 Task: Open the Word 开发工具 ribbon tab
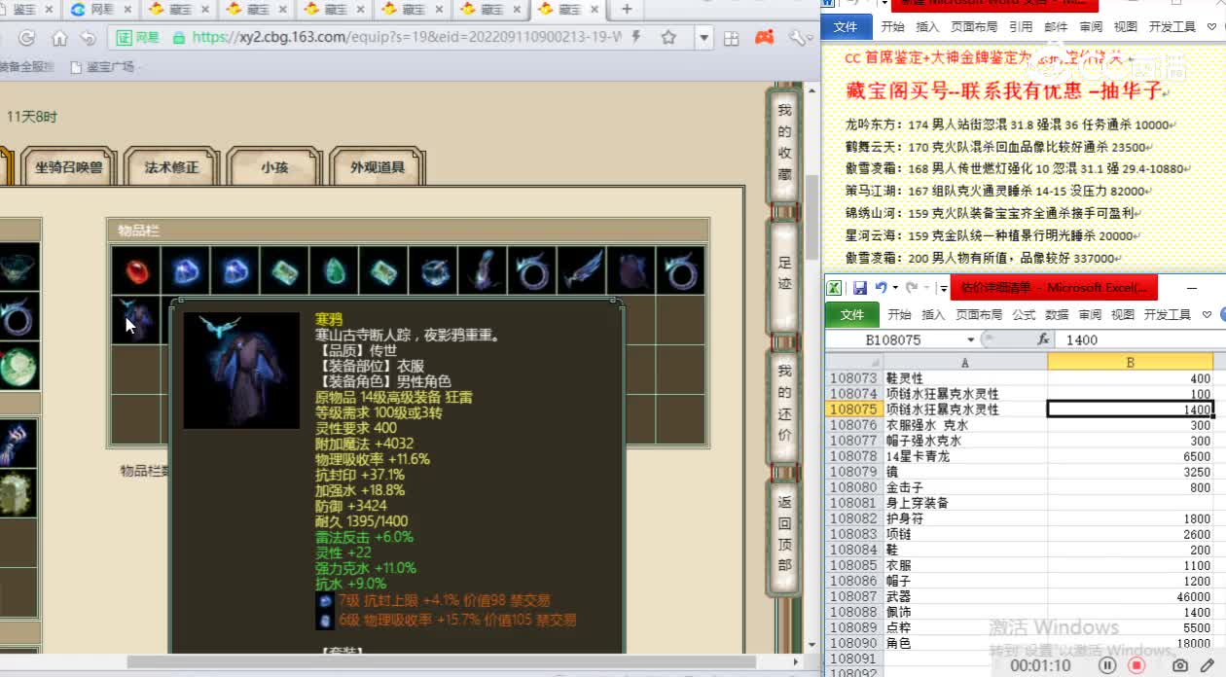(x=1172, y=27)
